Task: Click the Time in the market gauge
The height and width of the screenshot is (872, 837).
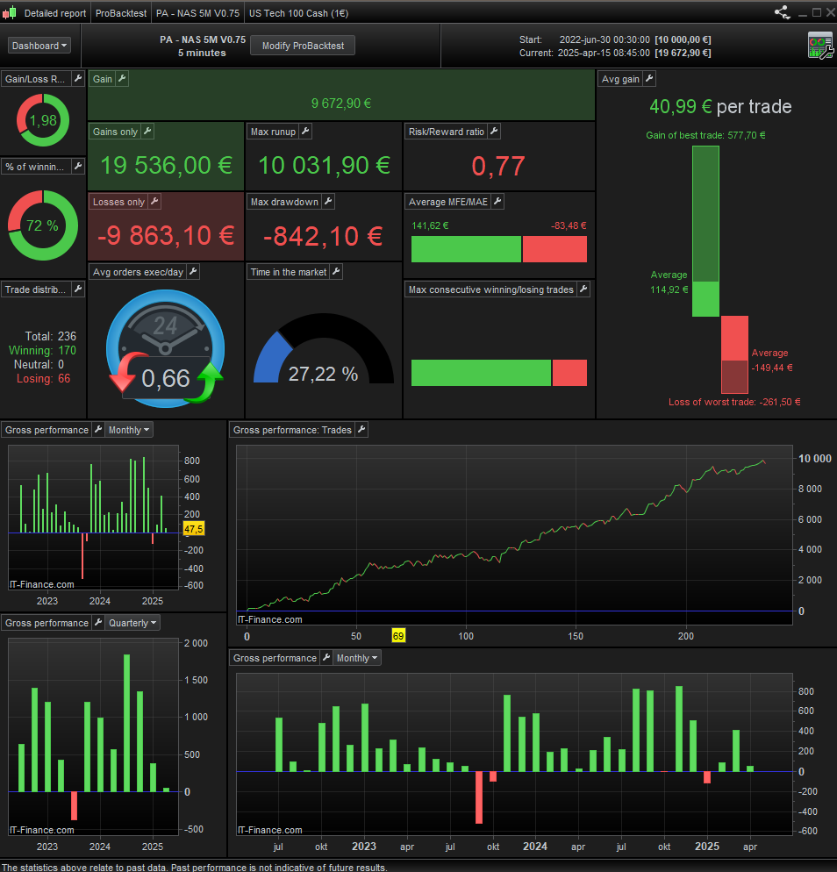Action: point(324,348)
